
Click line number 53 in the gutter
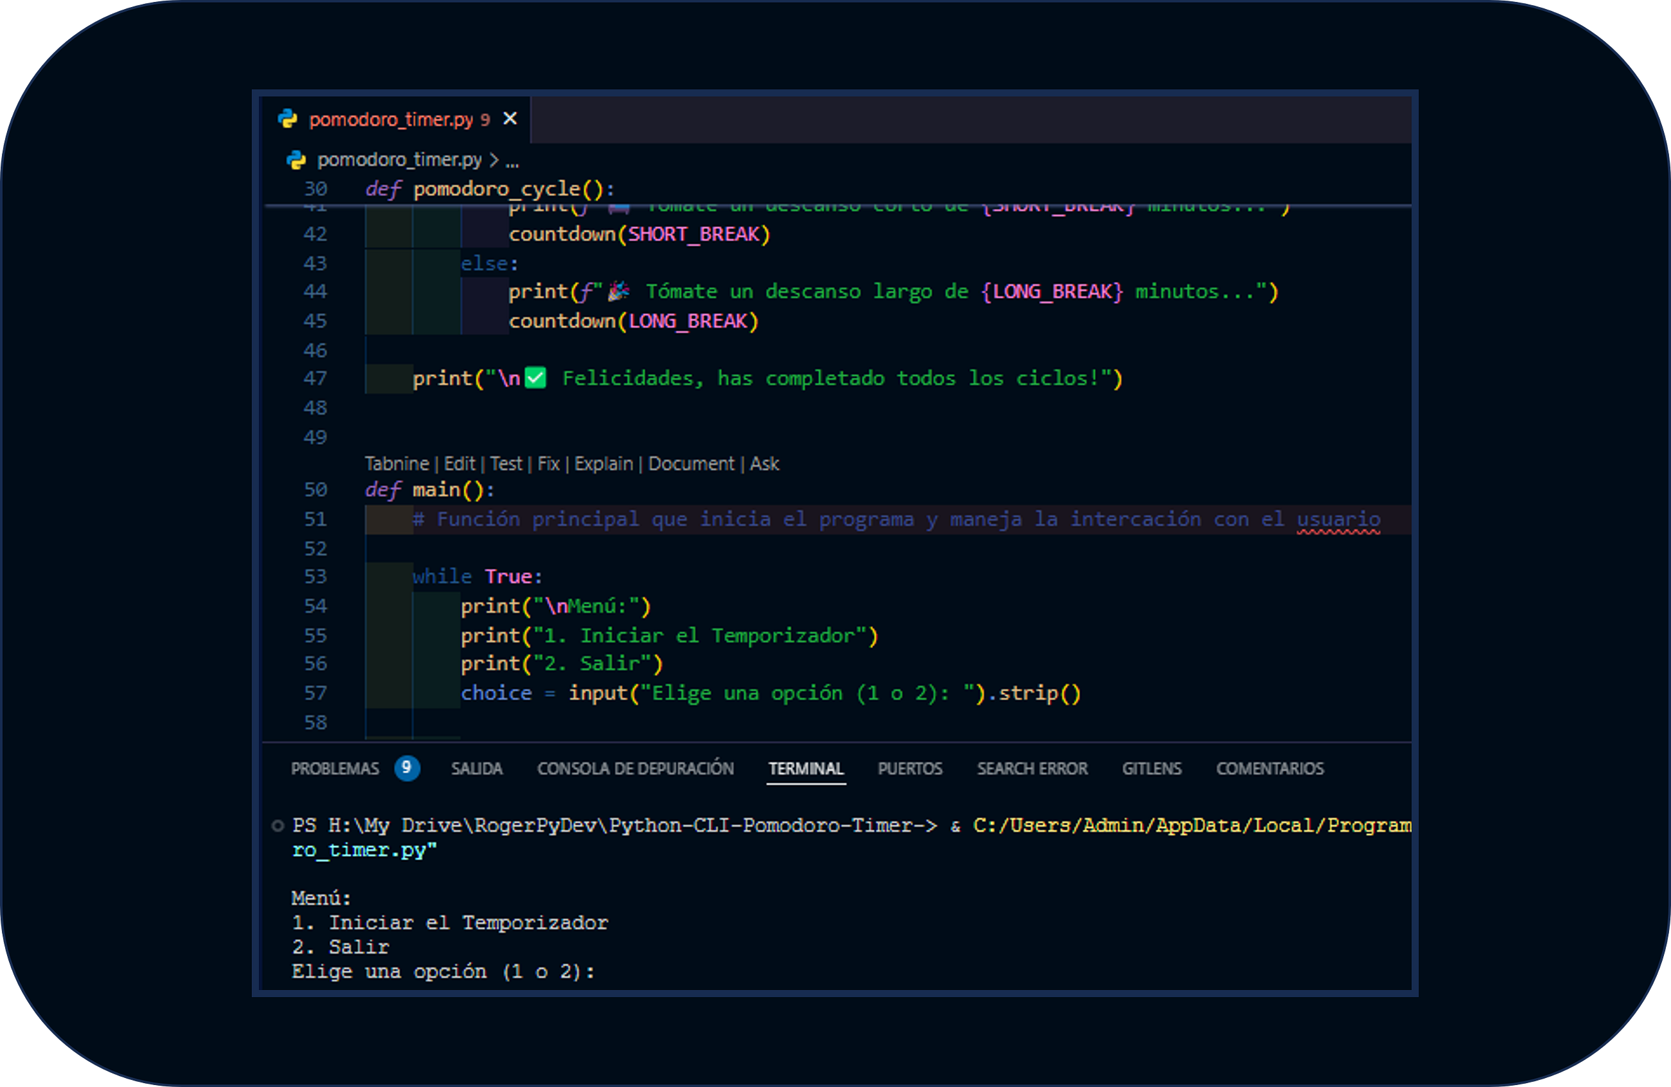316,577
